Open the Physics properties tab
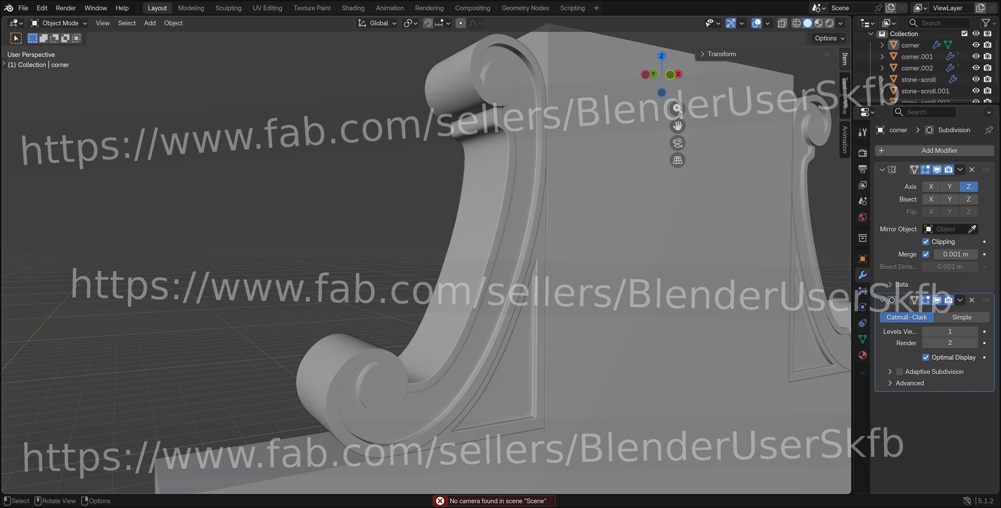Image resolution: width=1001 pixels, height=508 pixels. coord(863,307)
